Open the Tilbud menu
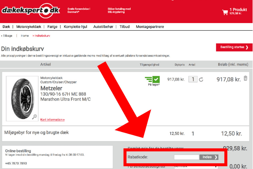 (x=125, y=27)
